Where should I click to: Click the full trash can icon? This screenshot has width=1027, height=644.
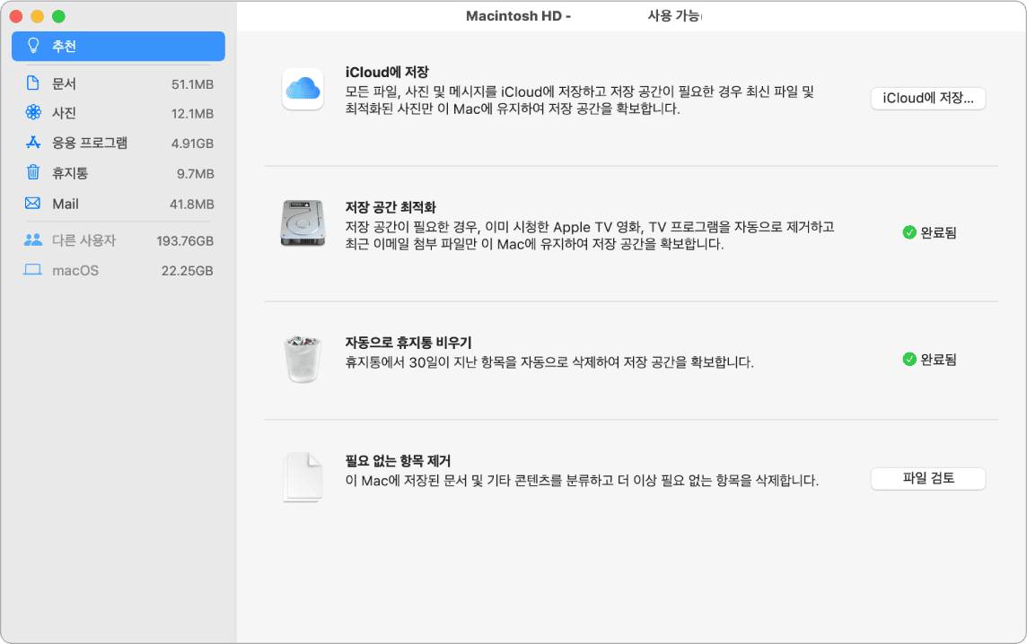(x=303, y=359)
